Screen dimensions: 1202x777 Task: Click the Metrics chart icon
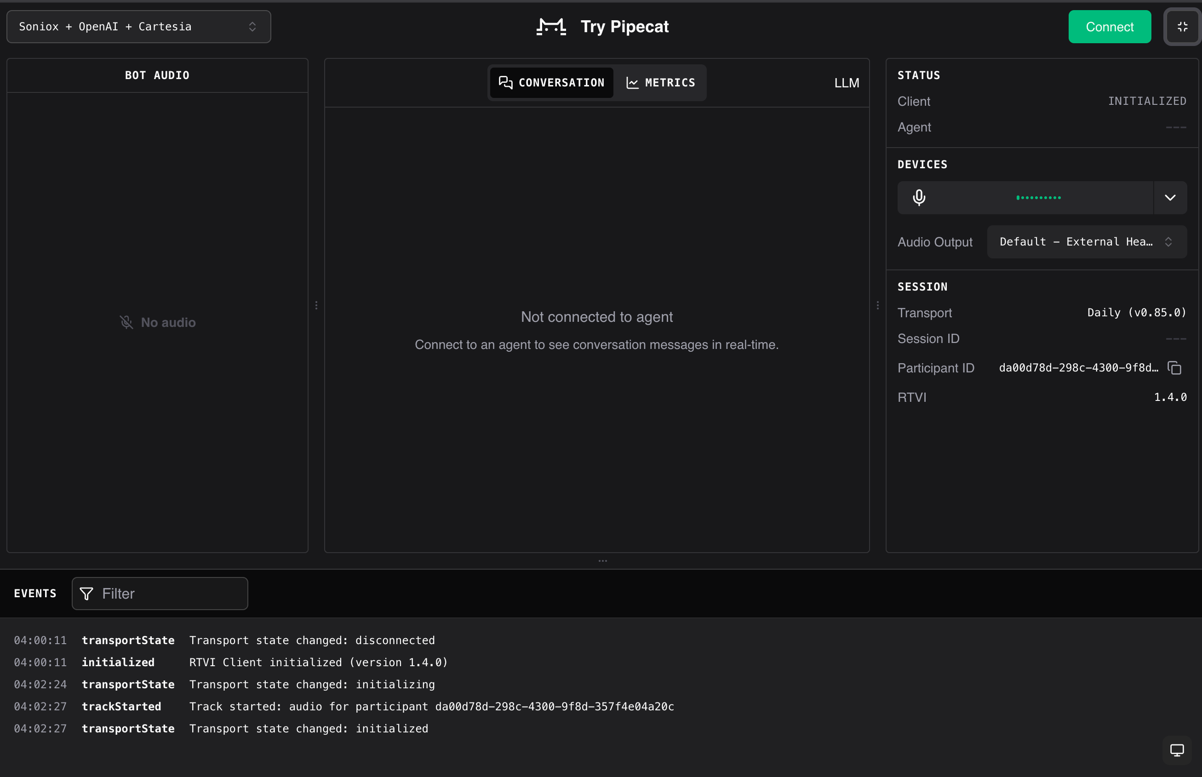coord(632,83)
